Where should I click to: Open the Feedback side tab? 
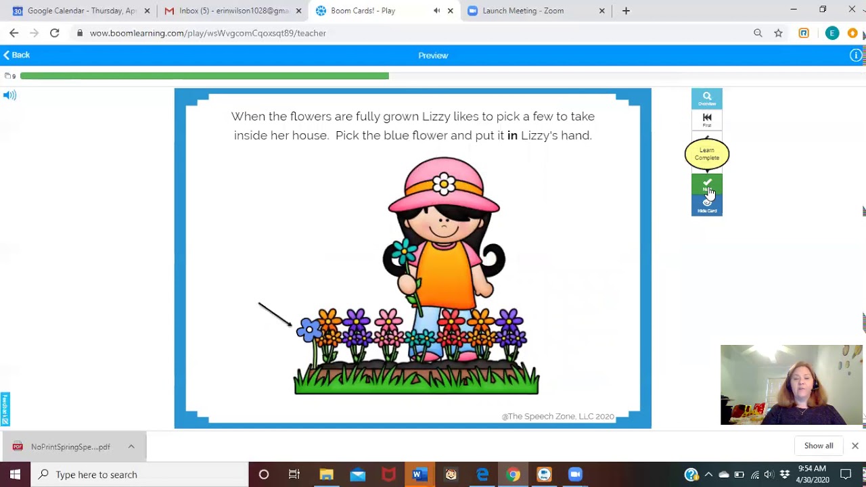[5, 409]
